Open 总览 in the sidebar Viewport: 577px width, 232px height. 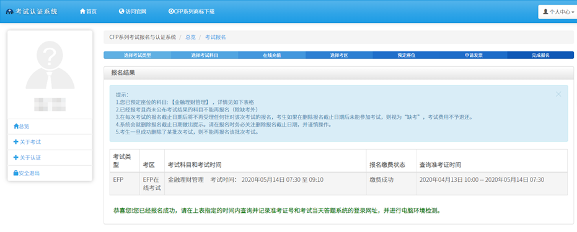click(50, 126)
